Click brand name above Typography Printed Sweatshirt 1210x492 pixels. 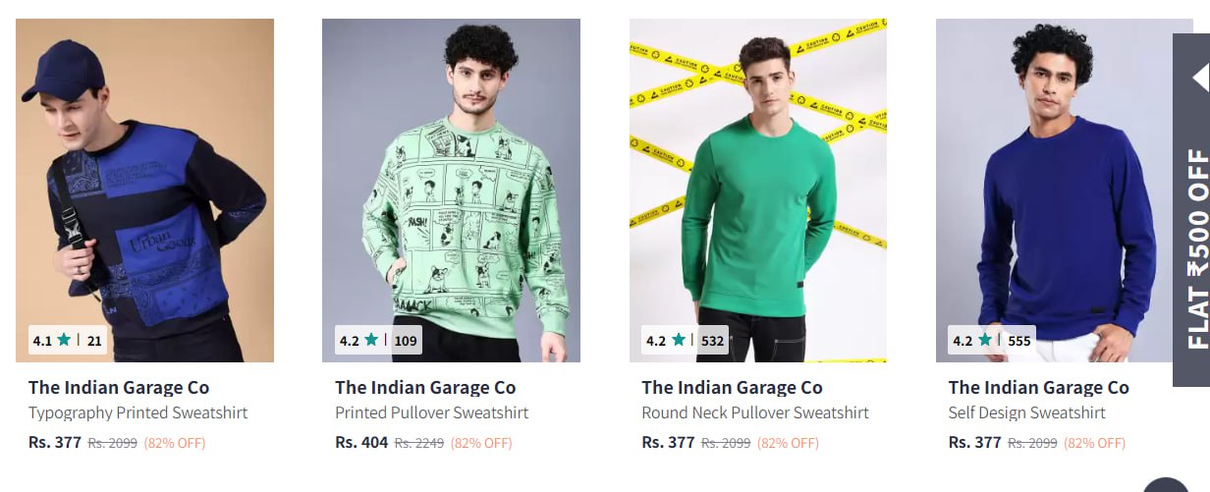(119, 387)
